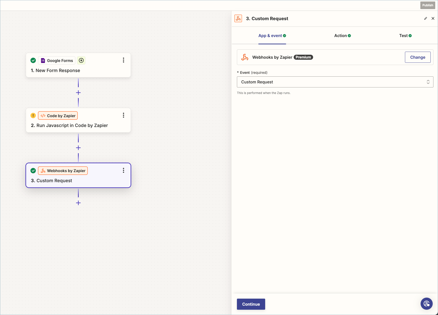Click 'This is performed when the Zap runs.' text
438x315 pixels.
pos(264,93)
